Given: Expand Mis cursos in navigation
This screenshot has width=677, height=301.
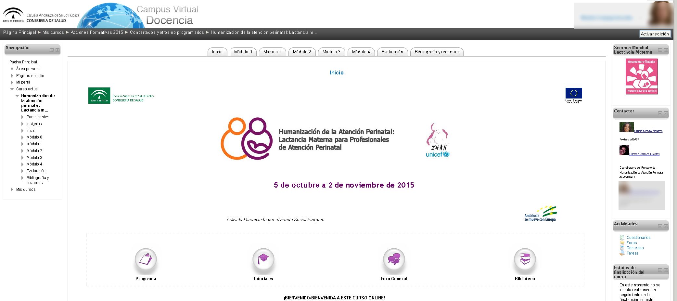Looking at the screenshot, I should pos(12,190).
